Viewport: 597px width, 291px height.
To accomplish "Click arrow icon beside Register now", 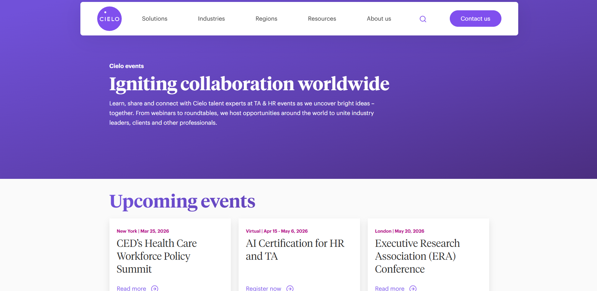I will (x=290, y=288).
